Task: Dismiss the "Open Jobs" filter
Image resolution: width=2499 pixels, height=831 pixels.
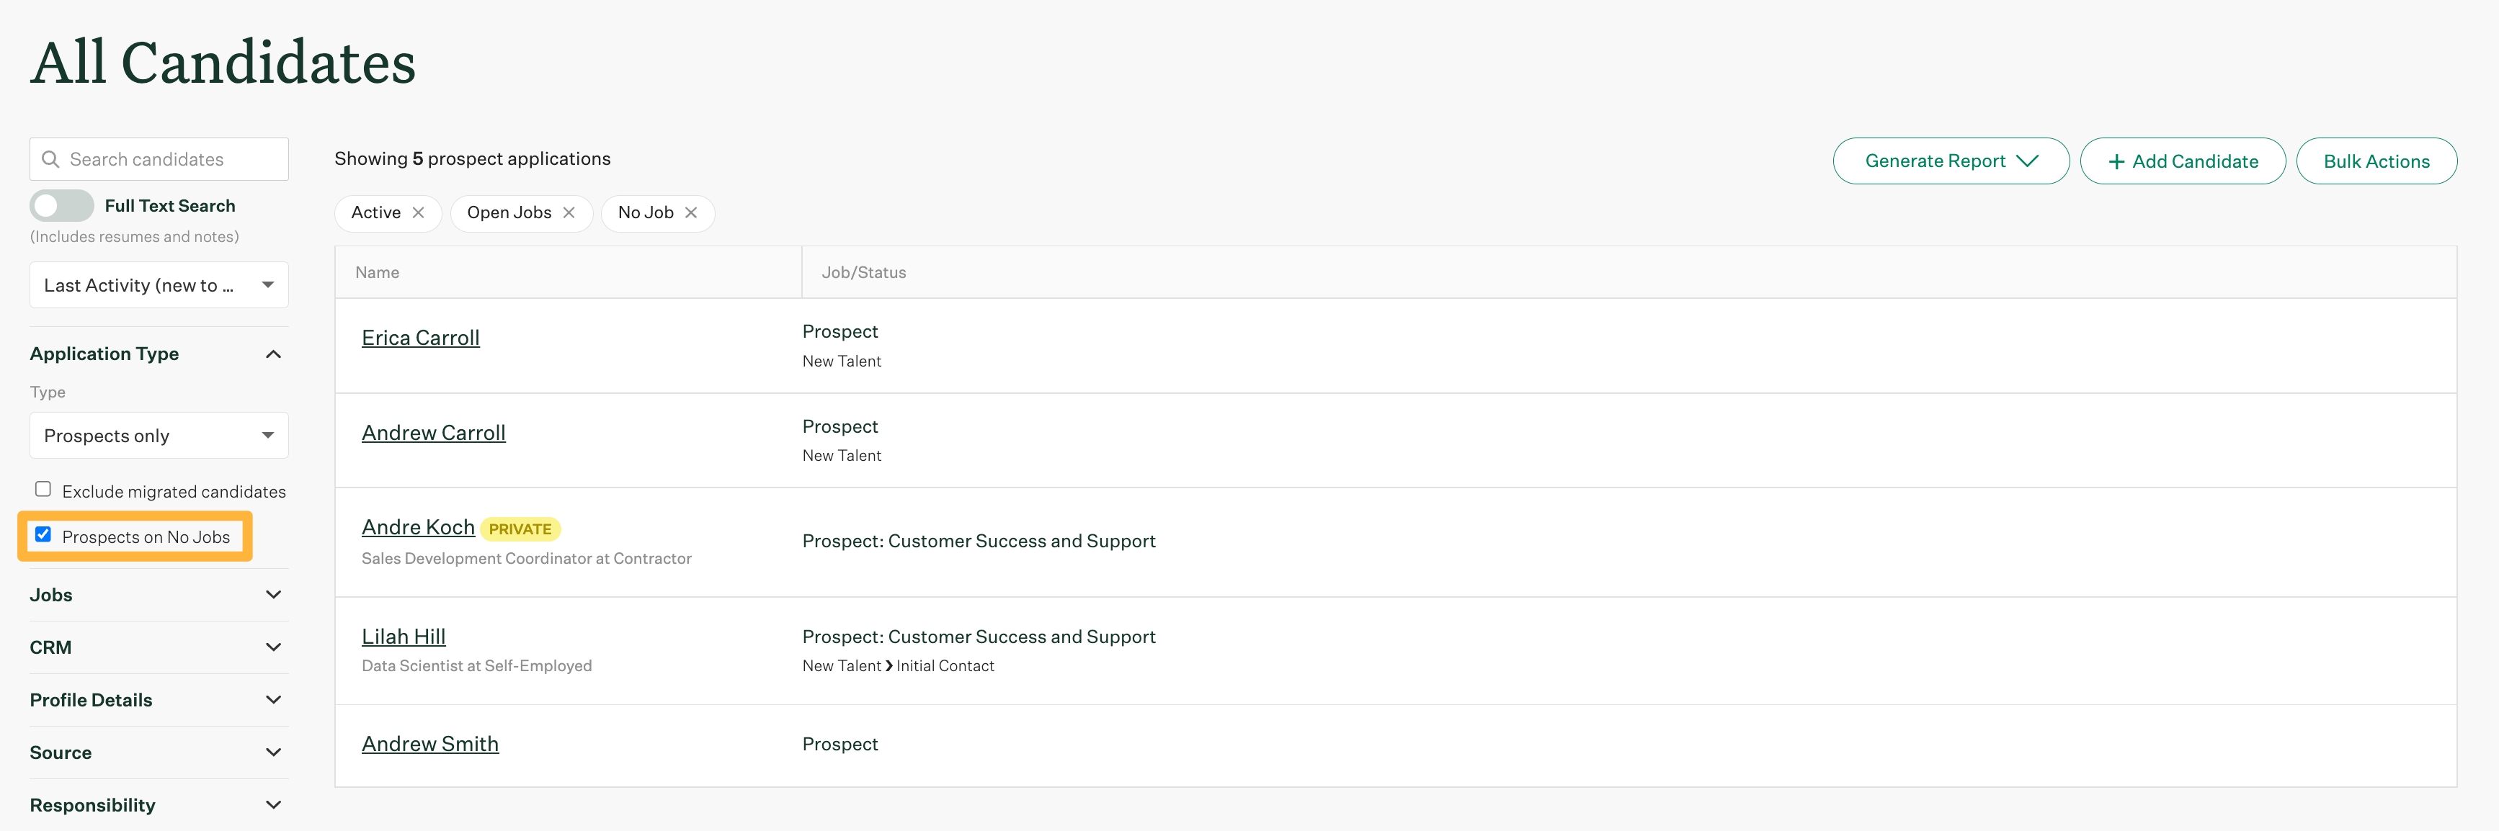Action: (x=569, y=212)
